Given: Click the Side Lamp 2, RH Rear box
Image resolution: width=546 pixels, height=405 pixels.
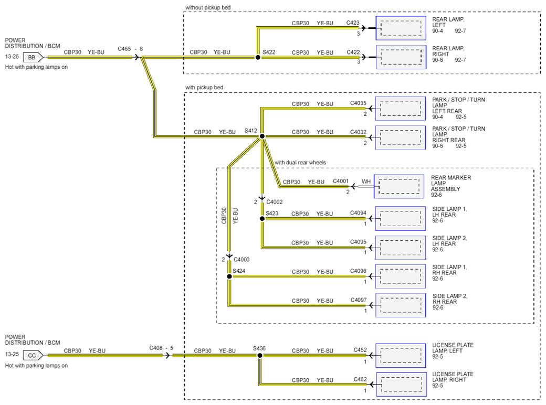Looking at the screenshot, I should (x=401, y=305).
